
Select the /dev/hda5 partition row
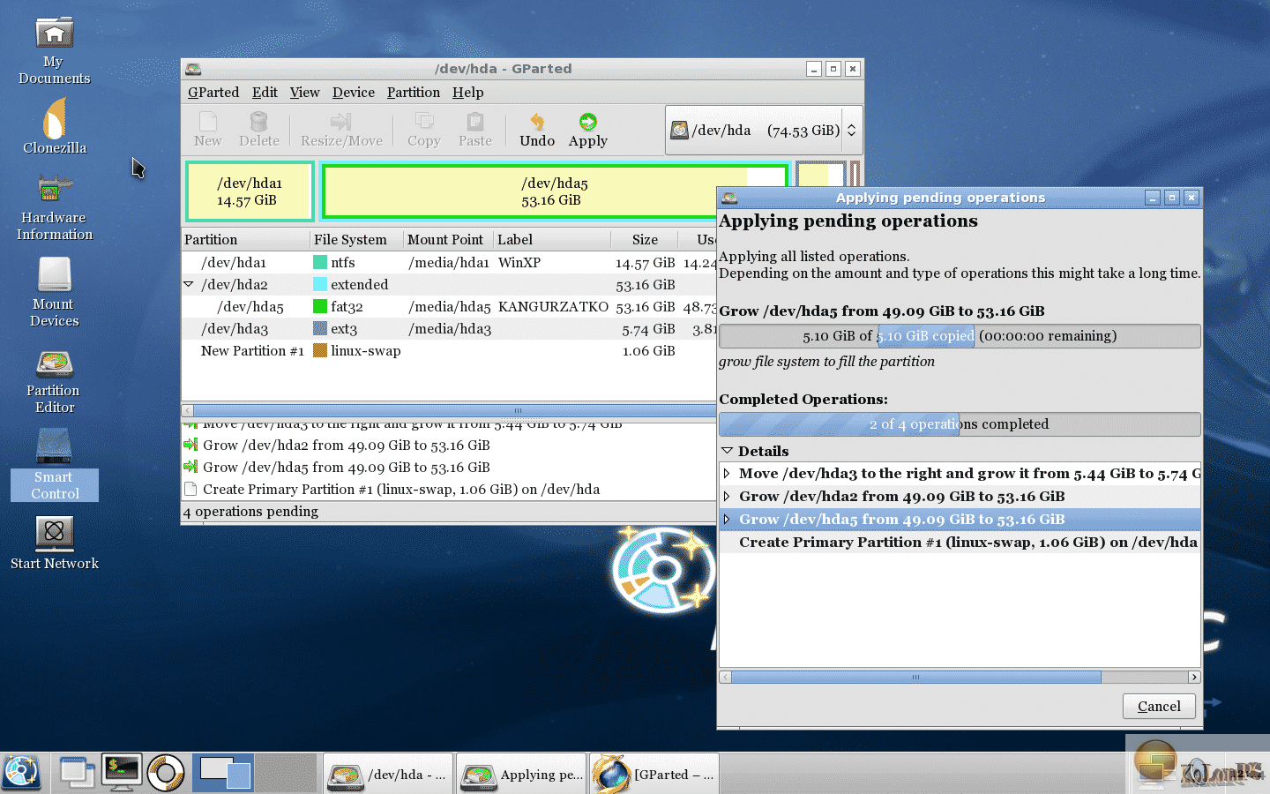pyautogui.click(x=449, y=306)
